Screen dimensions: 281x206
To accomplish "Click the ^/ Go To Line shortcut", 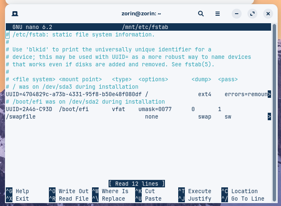I will [x=243, y=199].
